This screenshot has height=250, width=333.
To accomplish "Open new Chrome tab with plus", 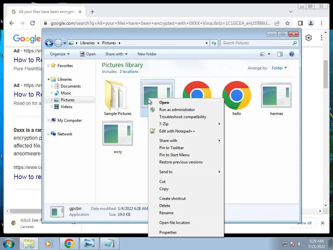I will pyautogui.click(x=92, y=12).
